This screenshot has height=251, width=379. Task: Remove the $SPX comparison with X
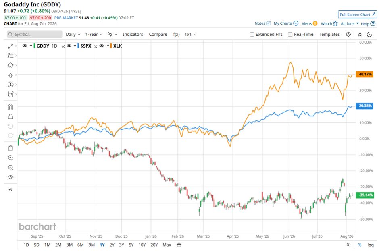point(96,46)
